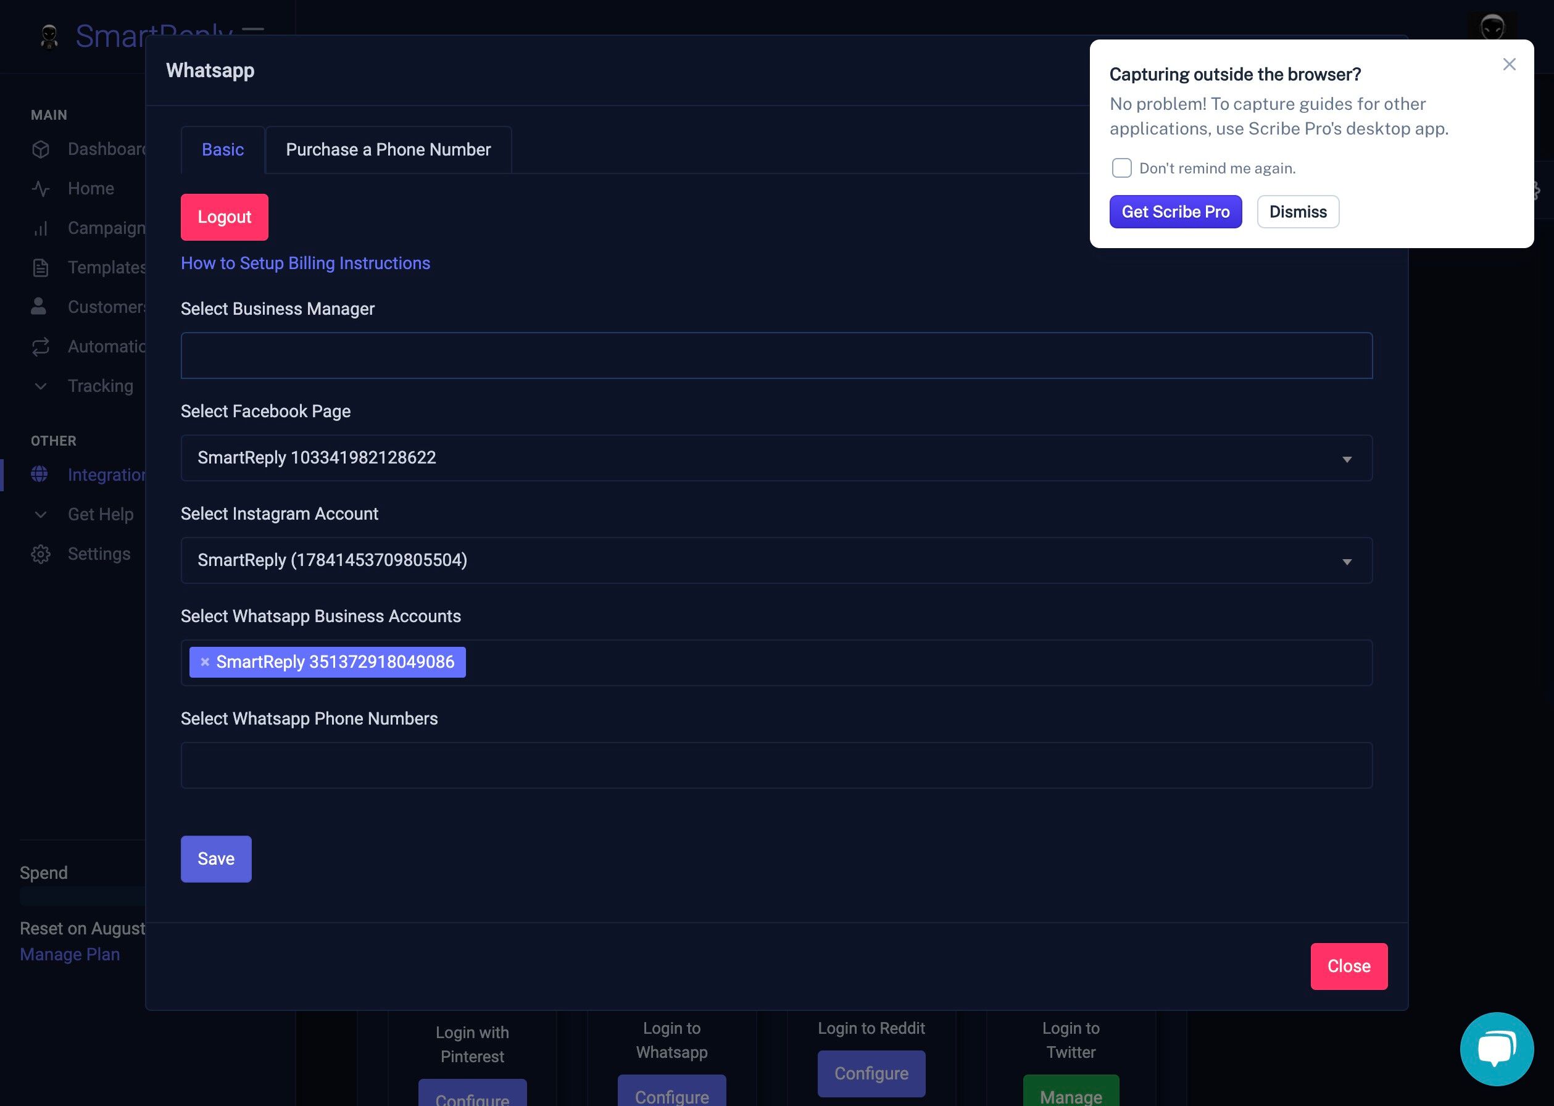Screen dimensions: 1554x1106
Task: Remove the SmartReply 351372918049086 tag
Action: tap(205, 662)
